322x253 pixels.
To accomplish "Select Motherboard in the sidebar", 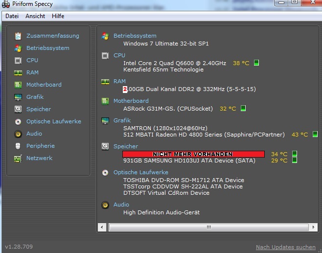I will (x=44, y=85).
